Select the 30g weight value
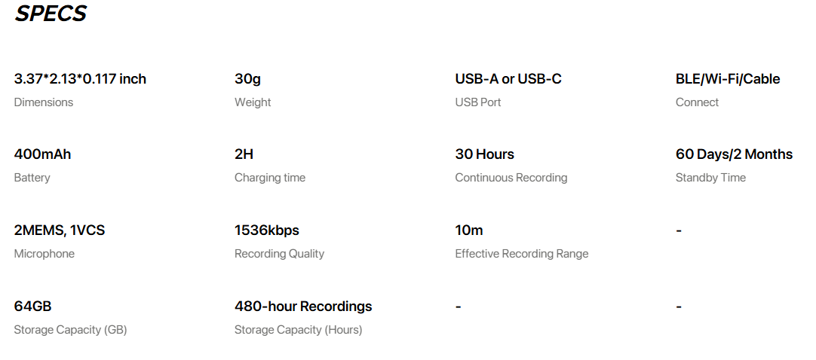 (247, 80)
